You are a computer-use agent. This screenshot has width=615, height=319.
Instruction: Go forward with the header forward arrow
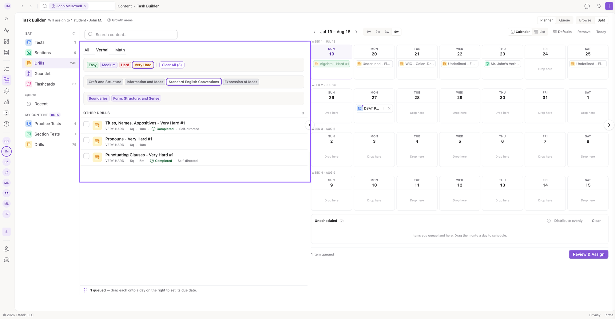(x=31, y=6)
